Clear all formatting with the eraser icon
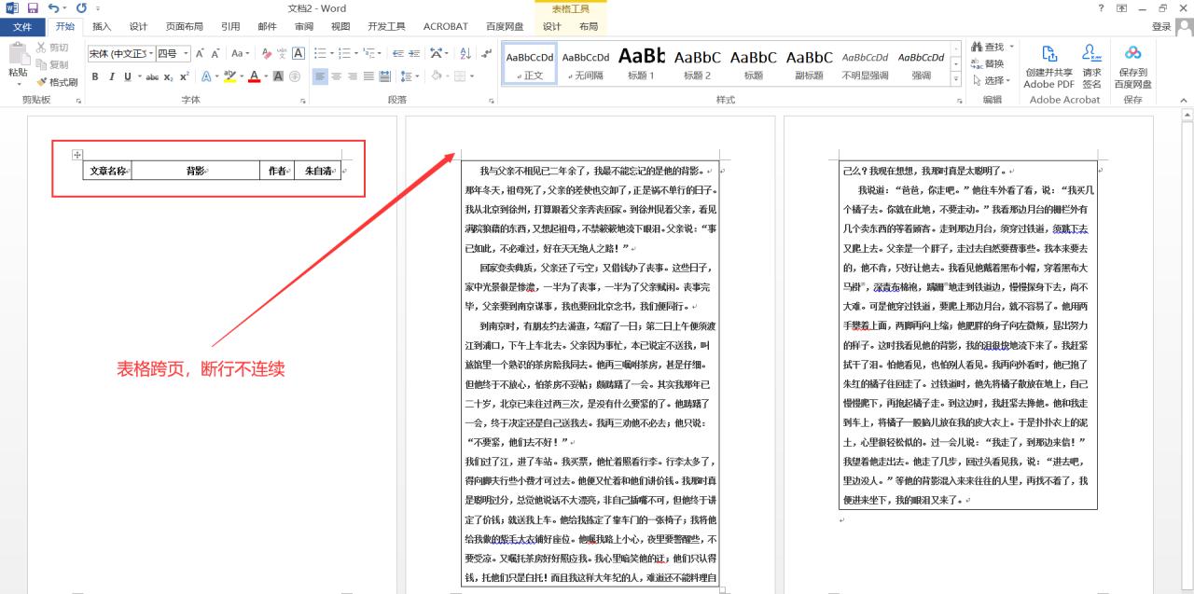1194x594 pixels. (267, 54)
